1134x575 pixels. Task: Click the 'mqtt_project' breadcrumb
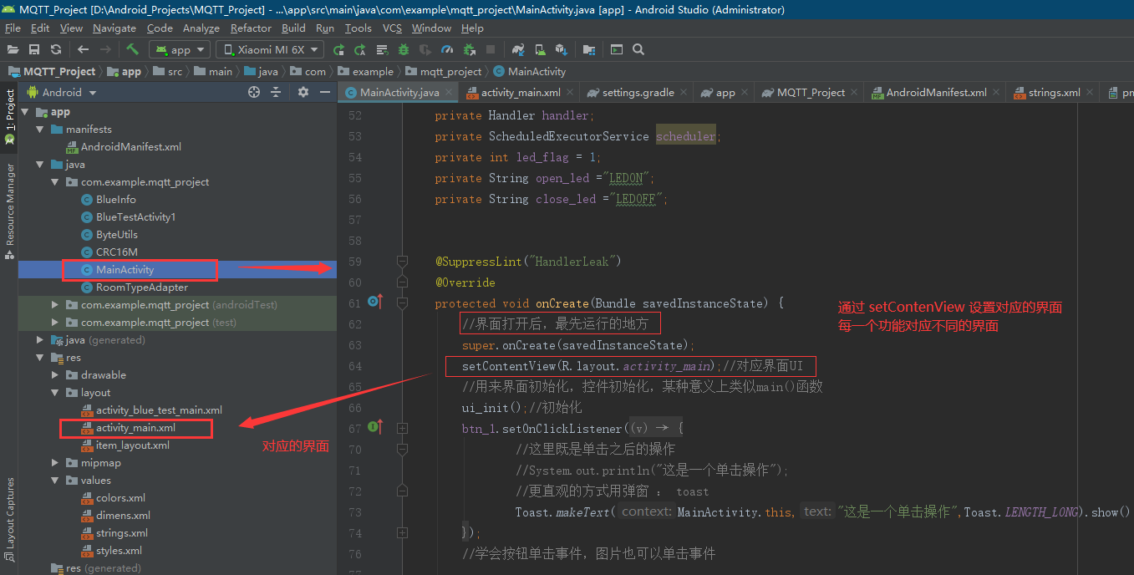(444, 71)
